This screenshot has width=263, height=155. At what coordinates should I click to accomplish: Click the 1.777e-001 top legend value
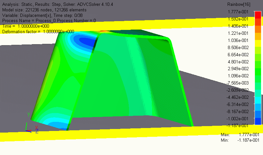click(x=239, y=12)
